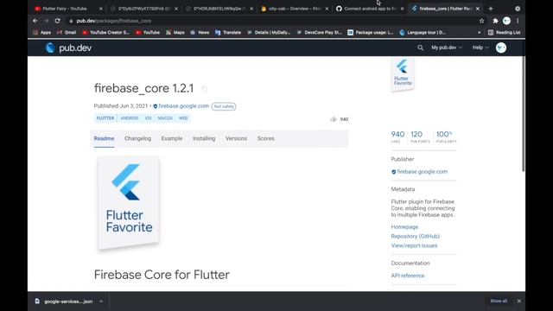Open the Reading List
553x311 pixels.
click(x=505, y=33)
